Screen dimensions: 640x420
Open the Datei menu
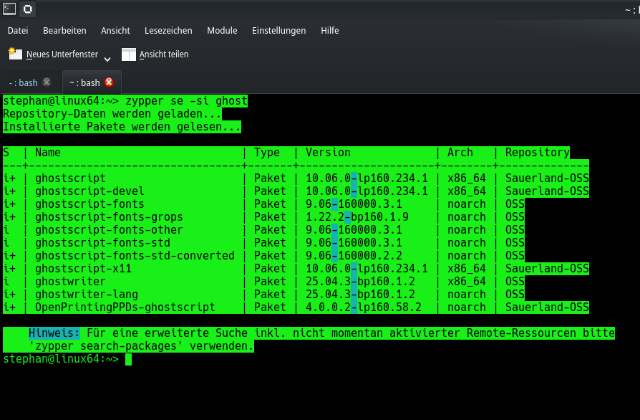click(x=18, y=31)
